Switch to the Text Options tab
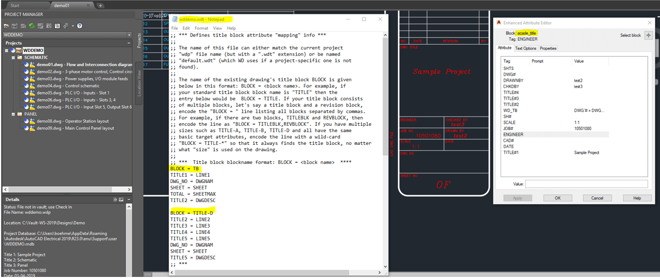The height and width of the screenshot is (278, 660). 526,48
